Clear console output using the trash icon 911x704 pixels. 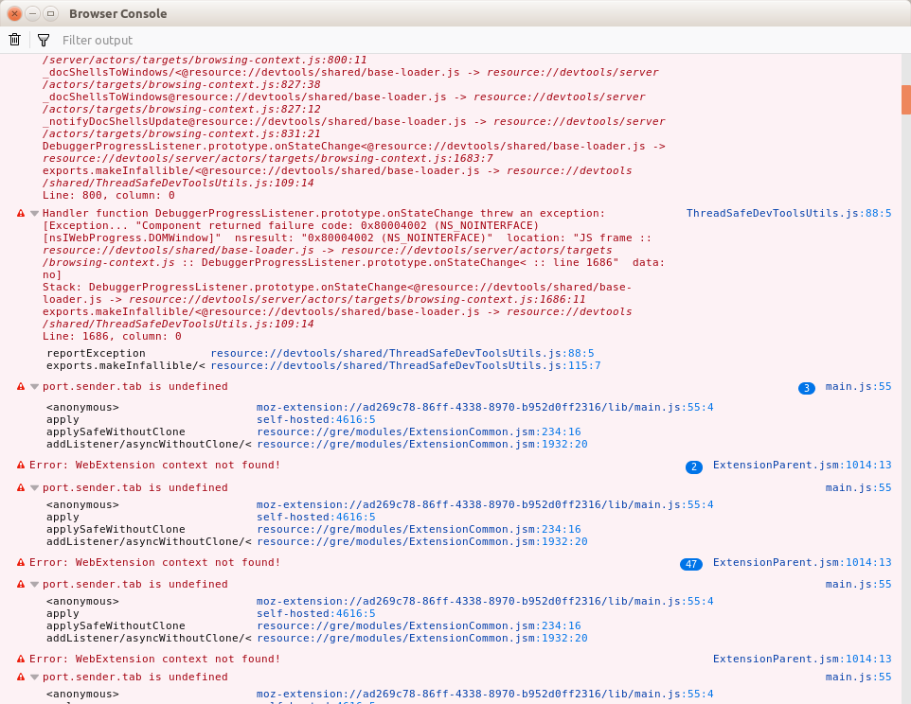coord(14,40)
